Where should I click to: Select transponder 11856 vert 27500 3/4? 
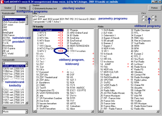(14, 102)
